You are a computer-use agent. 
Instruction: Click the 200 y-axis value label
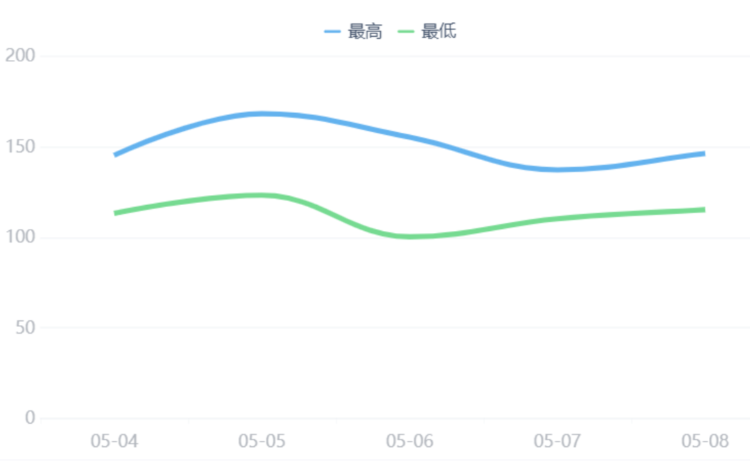coord(20,55)
